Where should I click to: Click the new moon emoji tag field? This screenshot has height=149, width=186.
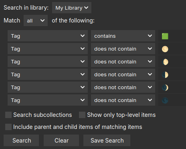[x=172, y=100]
